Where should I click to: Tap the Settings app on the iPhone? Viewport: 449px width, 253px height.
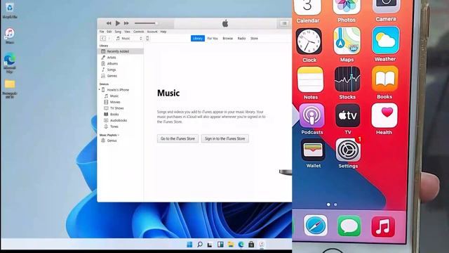(x=348, y=150)
